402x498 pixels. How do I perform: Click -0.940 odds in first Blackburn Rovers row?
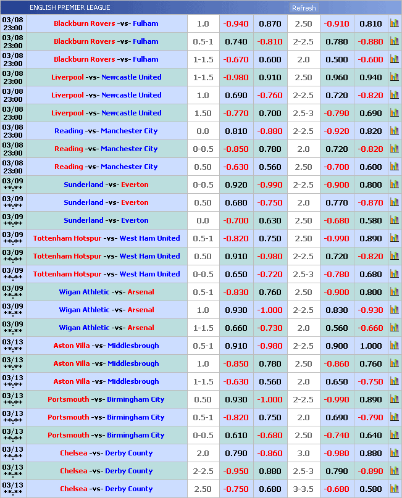click(x=236, y=24)
